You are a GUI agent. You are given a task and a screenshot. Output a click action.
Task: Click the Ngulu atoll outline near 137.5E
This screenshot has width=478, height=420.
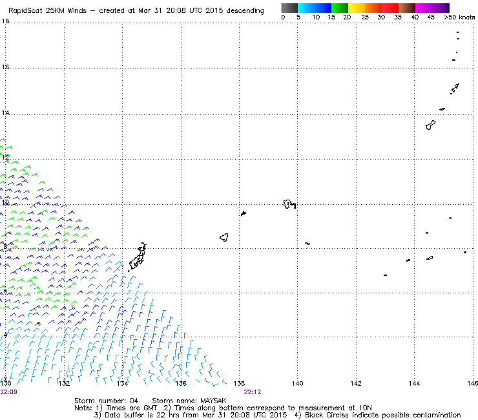tap(224, 237)
